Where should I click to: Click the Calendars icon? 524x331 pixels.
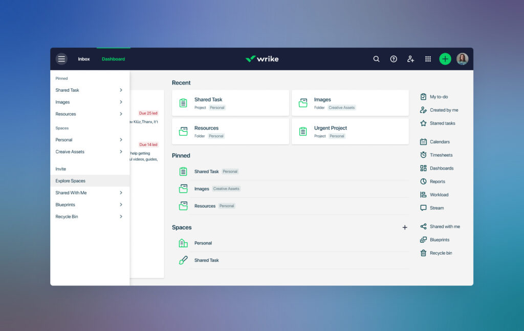(423, 141)
